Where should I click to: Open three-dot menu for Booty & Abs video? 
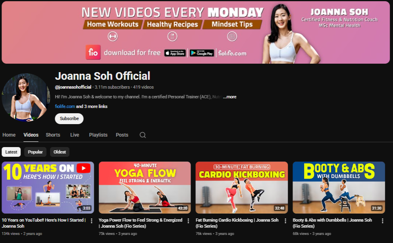(x=382, y=221)
